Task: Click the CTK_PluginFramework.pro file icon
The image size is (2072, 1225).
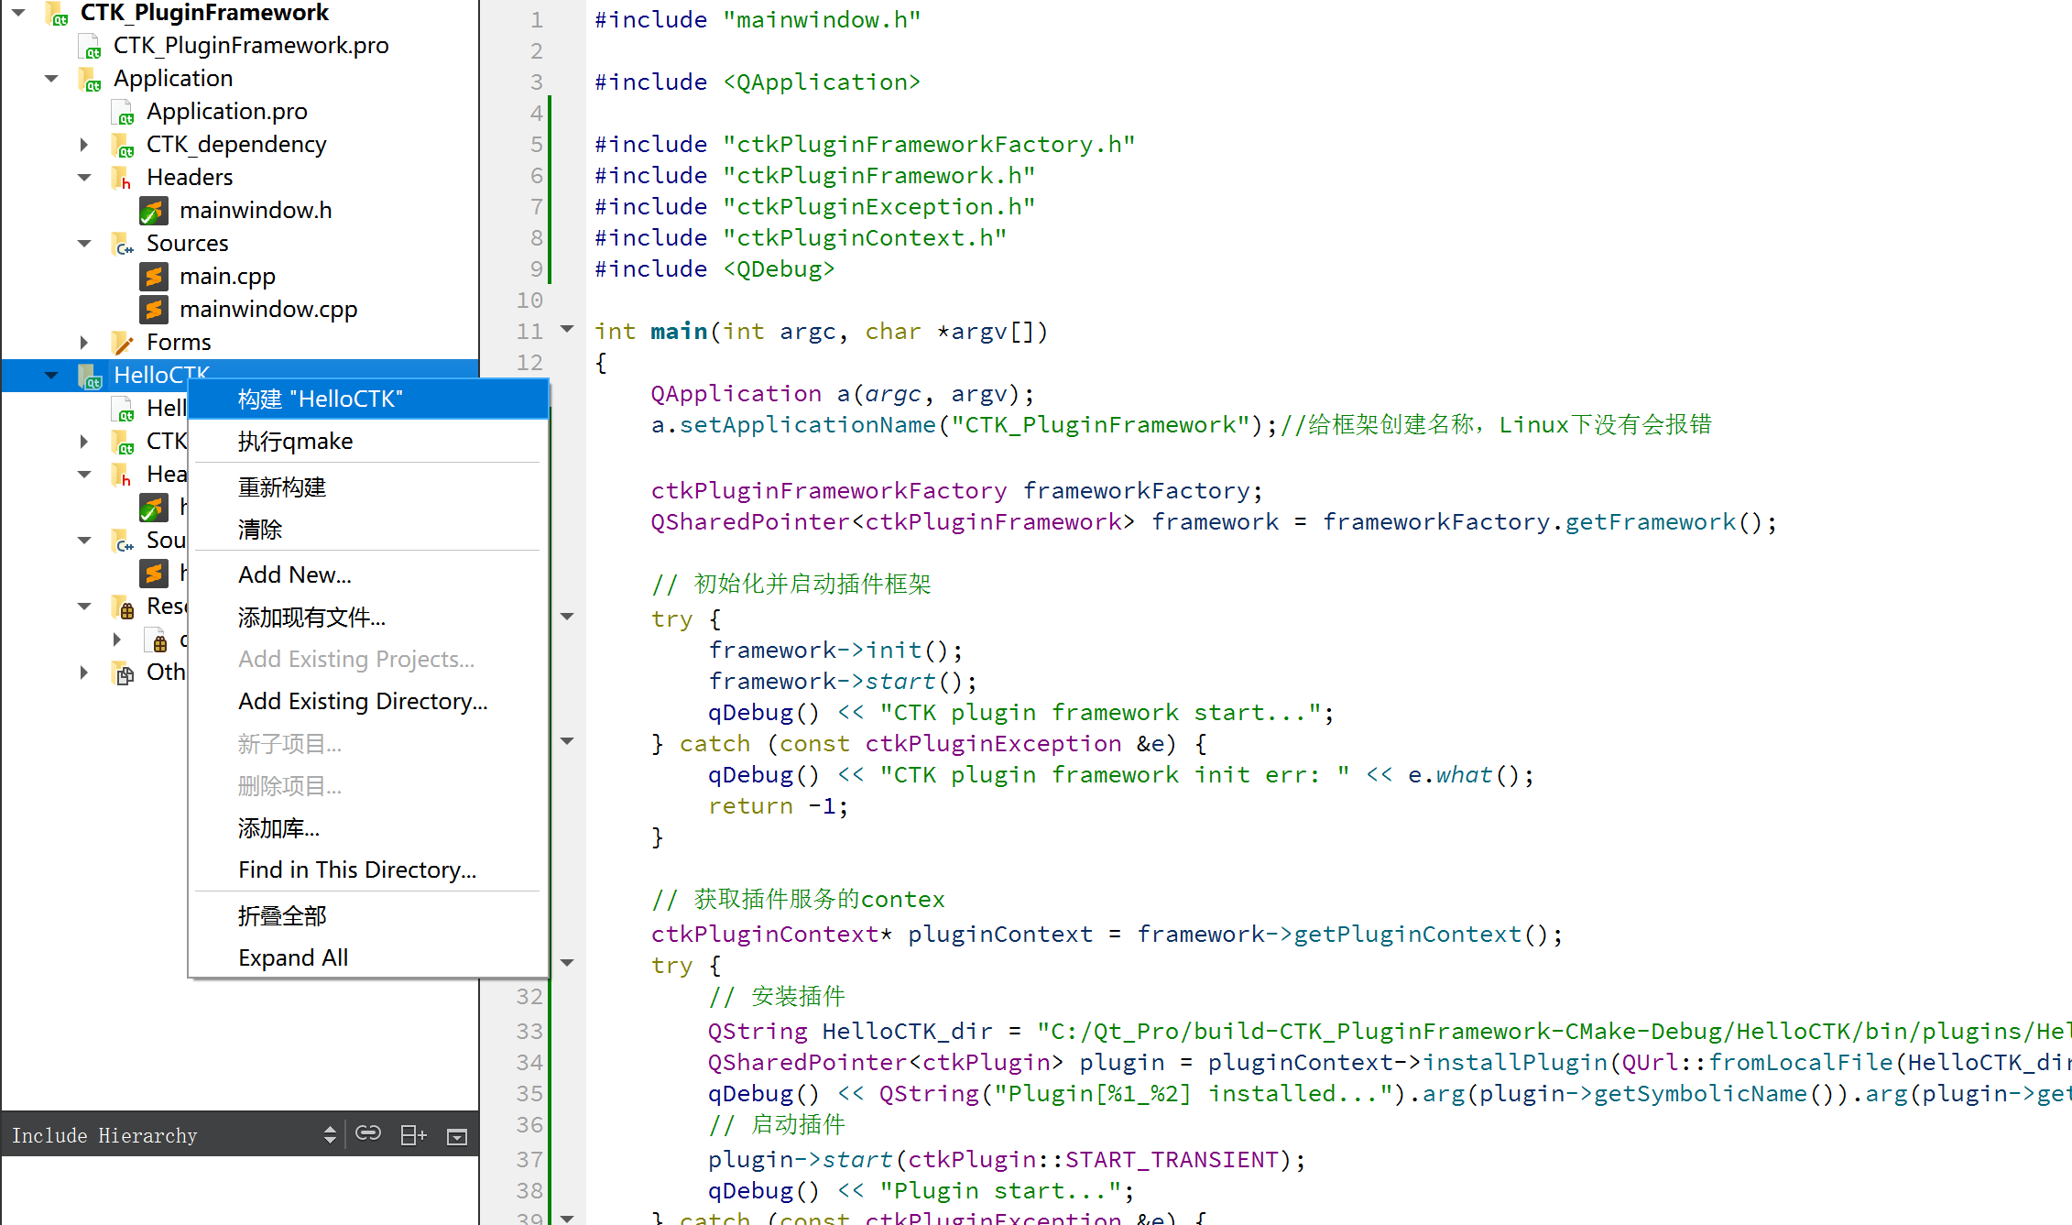Action: [x=90, y=46]
